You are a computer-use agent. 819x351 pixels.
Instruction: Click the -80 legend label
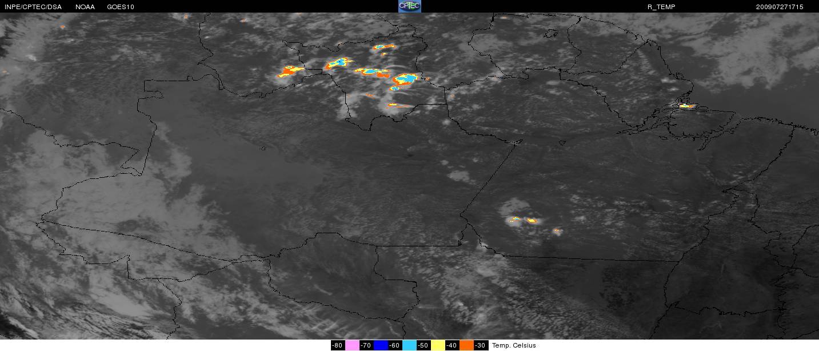tap(338, 345)
